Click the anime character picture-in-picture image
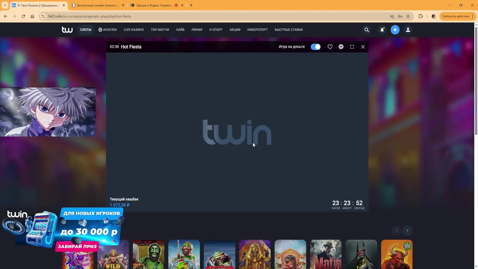Image resolution: width=478 pixels, height=269 pixels. pyautogui.click(x=48, y=112)
